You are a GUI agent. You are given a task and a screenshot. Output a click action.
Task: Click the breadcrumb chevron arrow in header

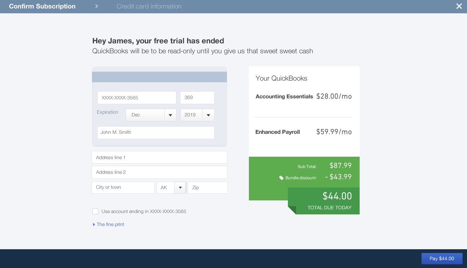coord(97,6)
